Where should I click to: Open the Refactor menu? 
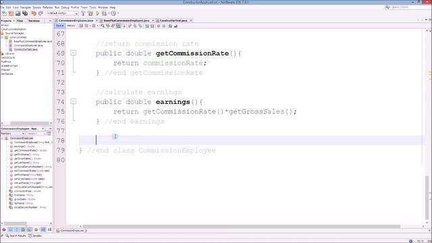48,7
